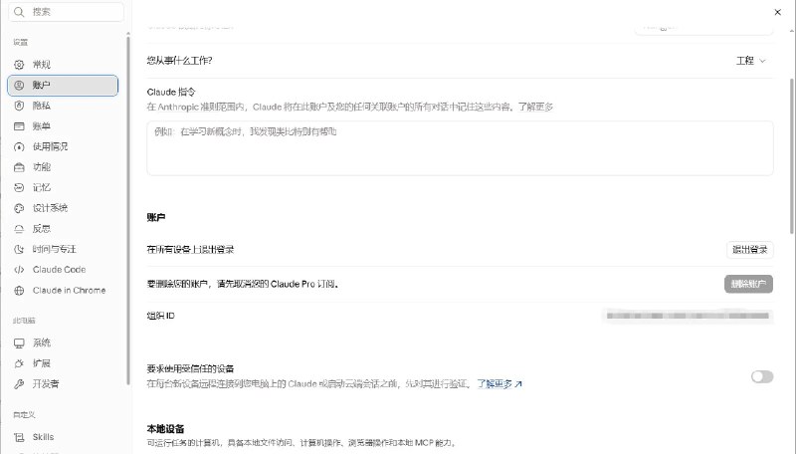The height and width of the screenshot is (454, 796).
Task: Click the search magnifier icon
Action: [19, 12]
